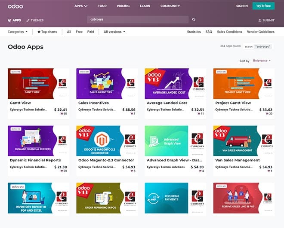Click cart icon under Gantt View price

click(x=62, y=114)
